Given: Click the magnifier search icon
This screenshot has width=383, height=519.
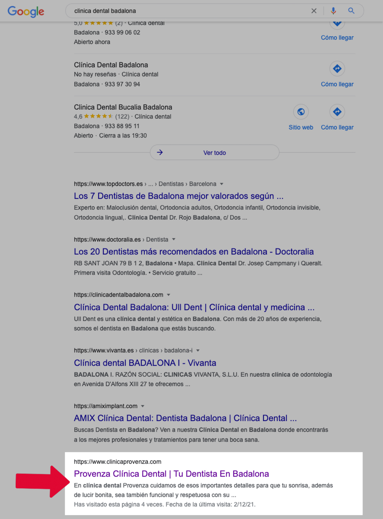Looking at the screenshot, I should (x=351, y=11).
